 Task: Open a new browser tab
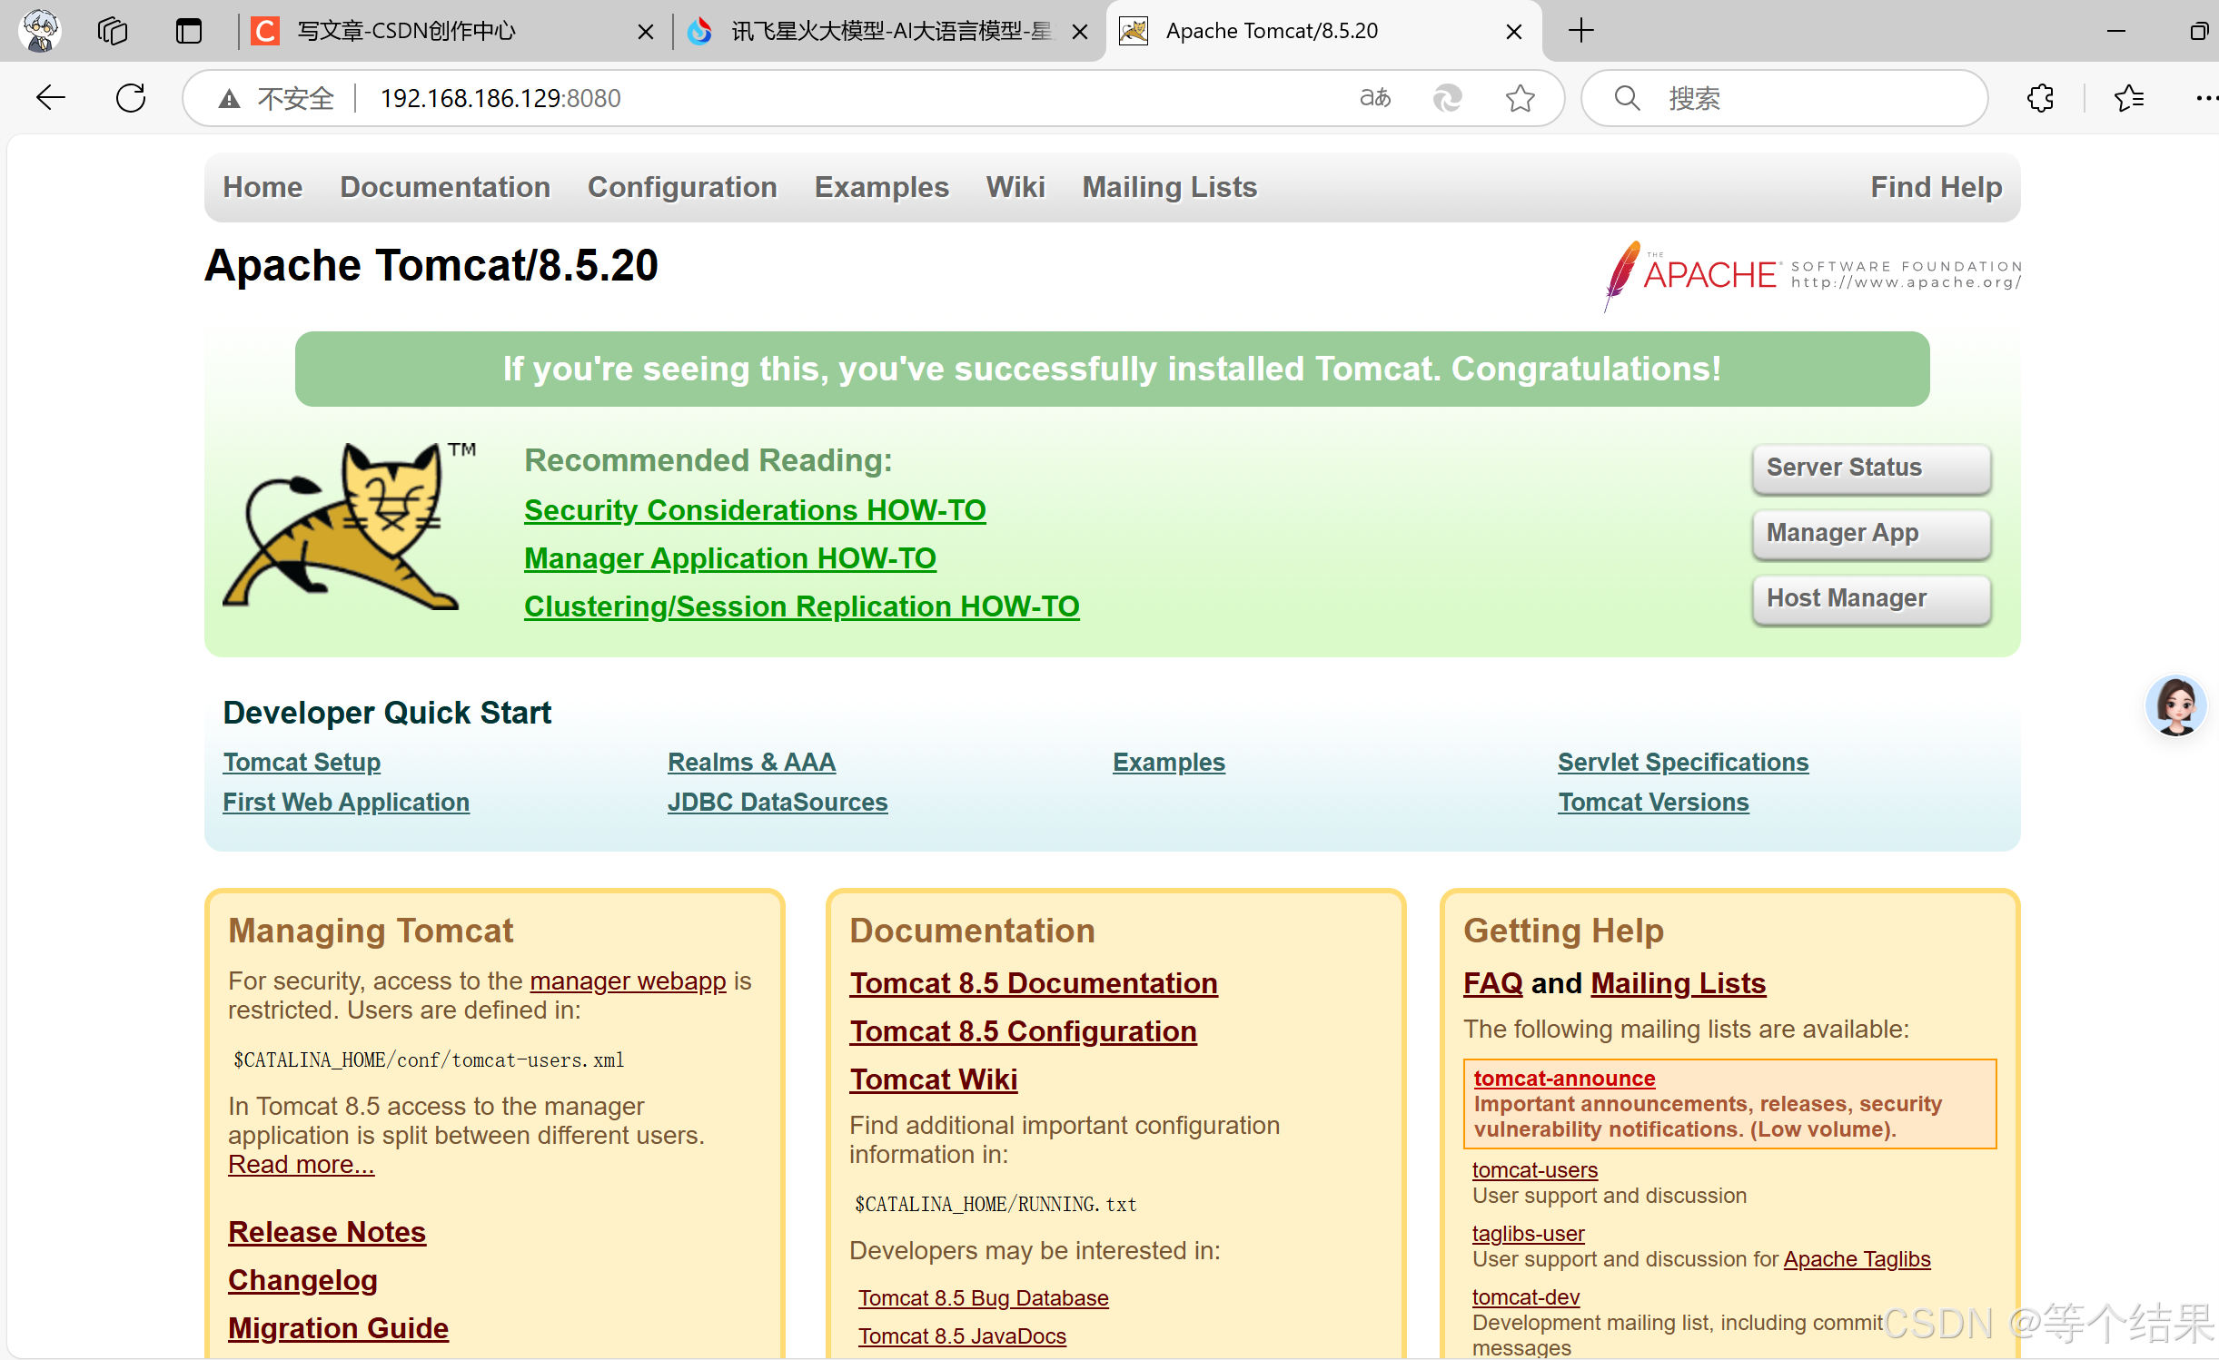click(1580, 31)
